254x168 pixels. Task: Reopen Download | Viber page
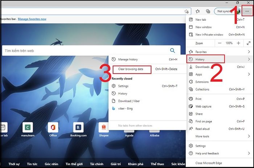pos(147,101)
